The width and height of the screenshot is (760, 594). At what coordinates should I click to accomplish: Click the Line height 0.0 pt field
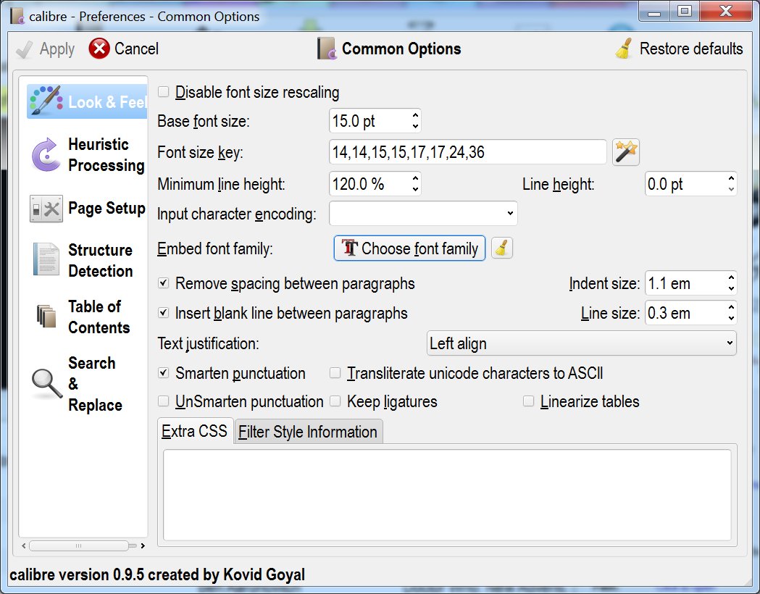tap(685, 184)
